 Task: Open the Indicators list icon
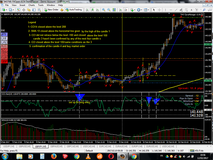132,10
